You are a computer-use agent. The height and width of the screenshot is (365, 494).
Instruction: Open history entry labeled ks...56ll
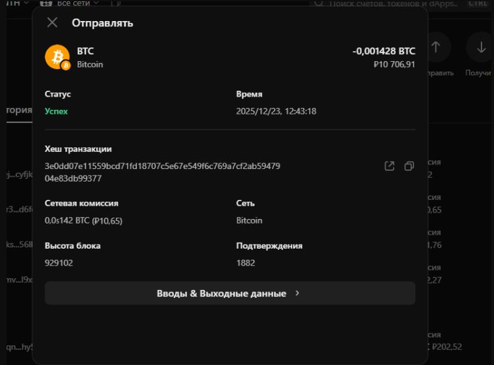coord(18,245)
